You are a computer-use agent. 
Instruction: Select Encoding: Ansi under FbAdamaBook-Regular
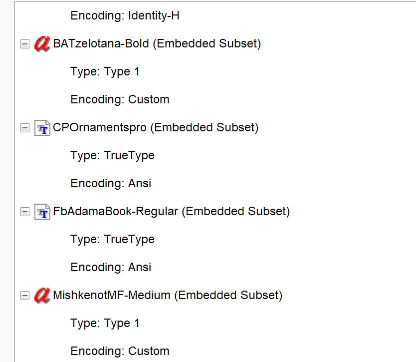click(111, 268)
